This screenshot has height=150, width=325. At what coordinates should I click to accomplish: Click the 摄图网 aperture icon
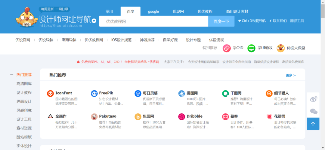(x=181, y=94)
